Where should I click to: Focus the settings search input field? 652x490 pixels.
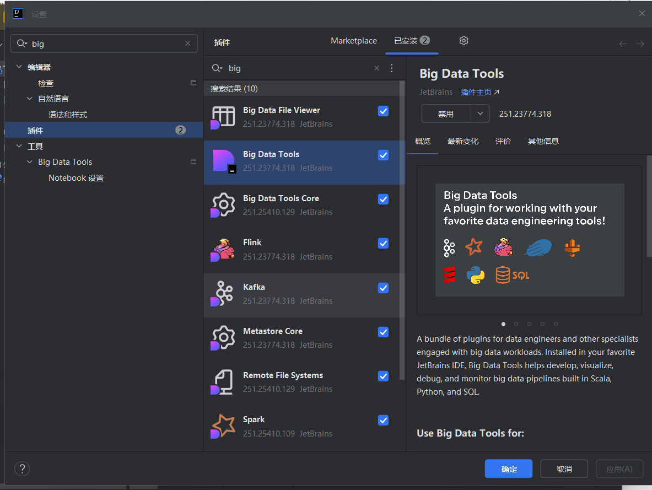pyautogui.click(x=104, y=43)
